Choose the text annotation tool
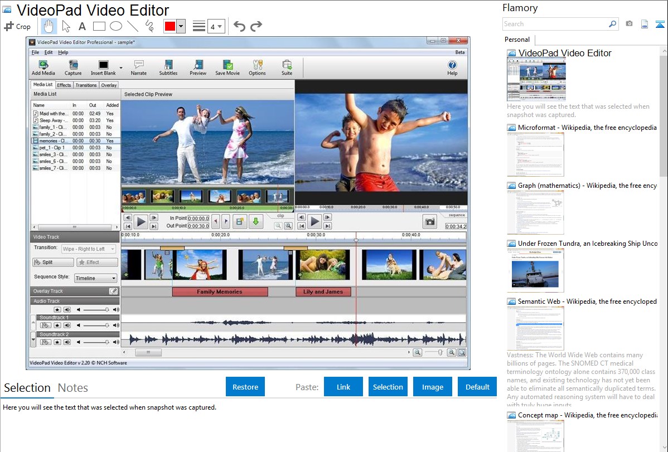This screenshot has width=668, height=452. pyautogui.click(x=82, y=26)
